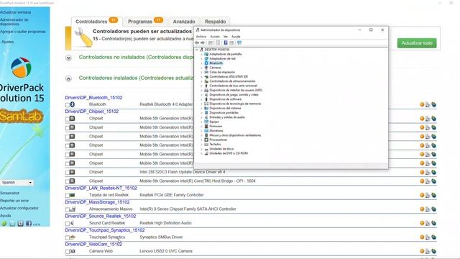The width and height of the screenshot is (460, 259).
Task: Select Bluetooth in Device Manager tree
Action: [x=216, y=63]
